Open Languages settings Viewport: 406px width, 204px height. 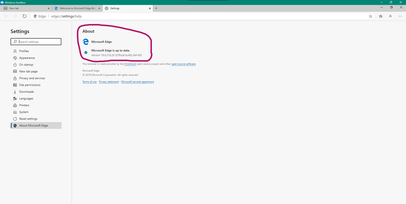[x=36, y=98]
